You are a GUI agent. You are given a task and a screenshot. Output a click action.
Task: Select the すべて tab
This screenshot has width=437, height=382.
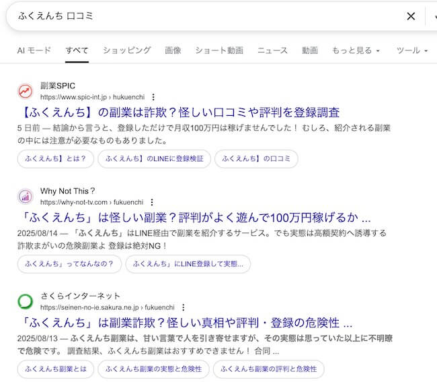pyautogui.click(x=77, y=51)
